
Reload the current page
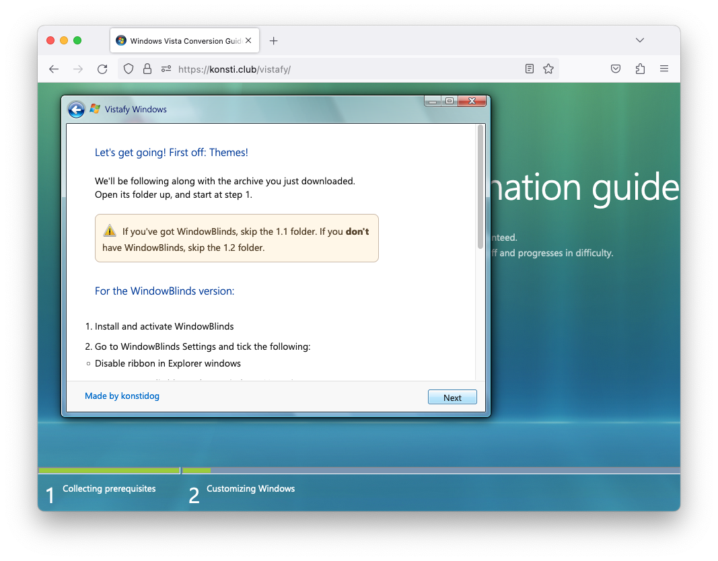(102, 69)
